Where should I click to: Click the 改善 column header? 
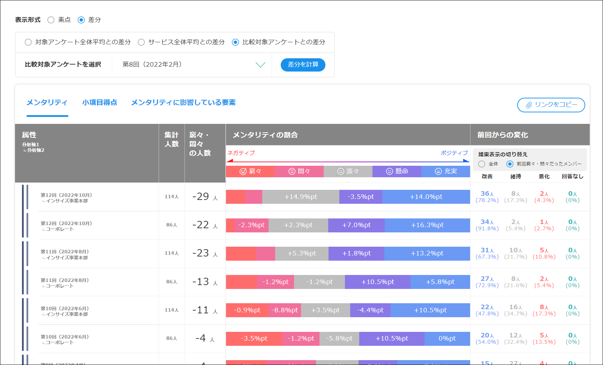tap(487, 177)
